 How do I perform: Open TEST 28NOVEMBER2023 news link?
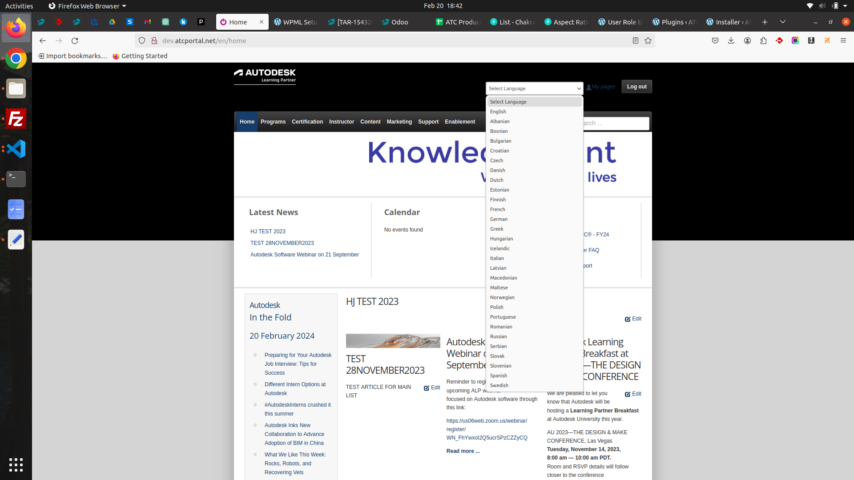[282, 243]
